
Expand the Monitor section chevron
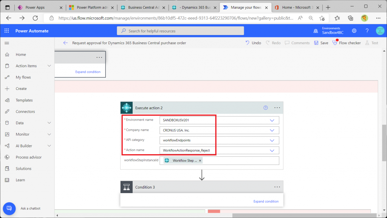(x=49, y=134)
